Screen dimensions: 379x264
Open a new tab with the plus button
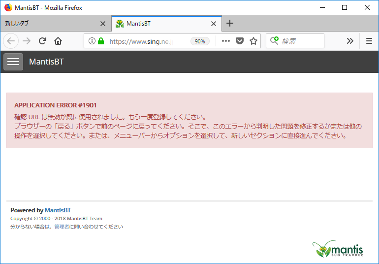230,24
